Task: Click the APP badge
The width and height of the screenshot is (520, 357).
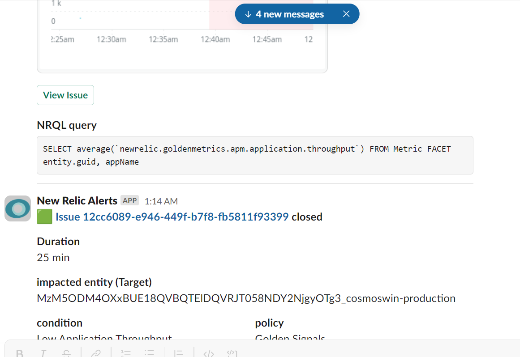Action: [130, 200]
